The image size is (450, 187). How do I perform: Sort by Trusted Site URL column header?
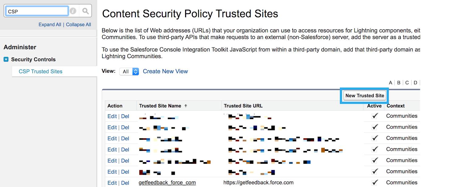point(243,106)
